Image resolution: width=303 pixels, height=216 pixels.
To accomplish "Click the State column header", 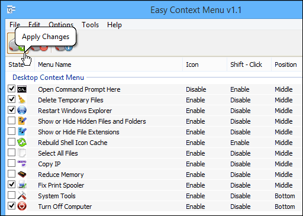I will click(x=20, y=65).
